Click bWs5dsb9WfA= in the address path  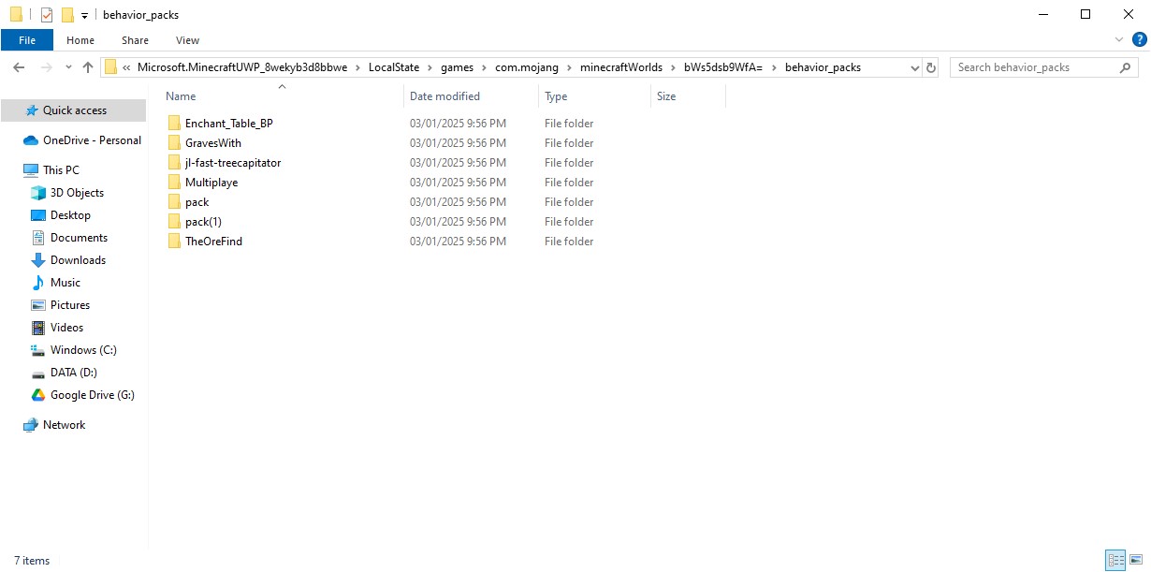[x=723, y=67]
